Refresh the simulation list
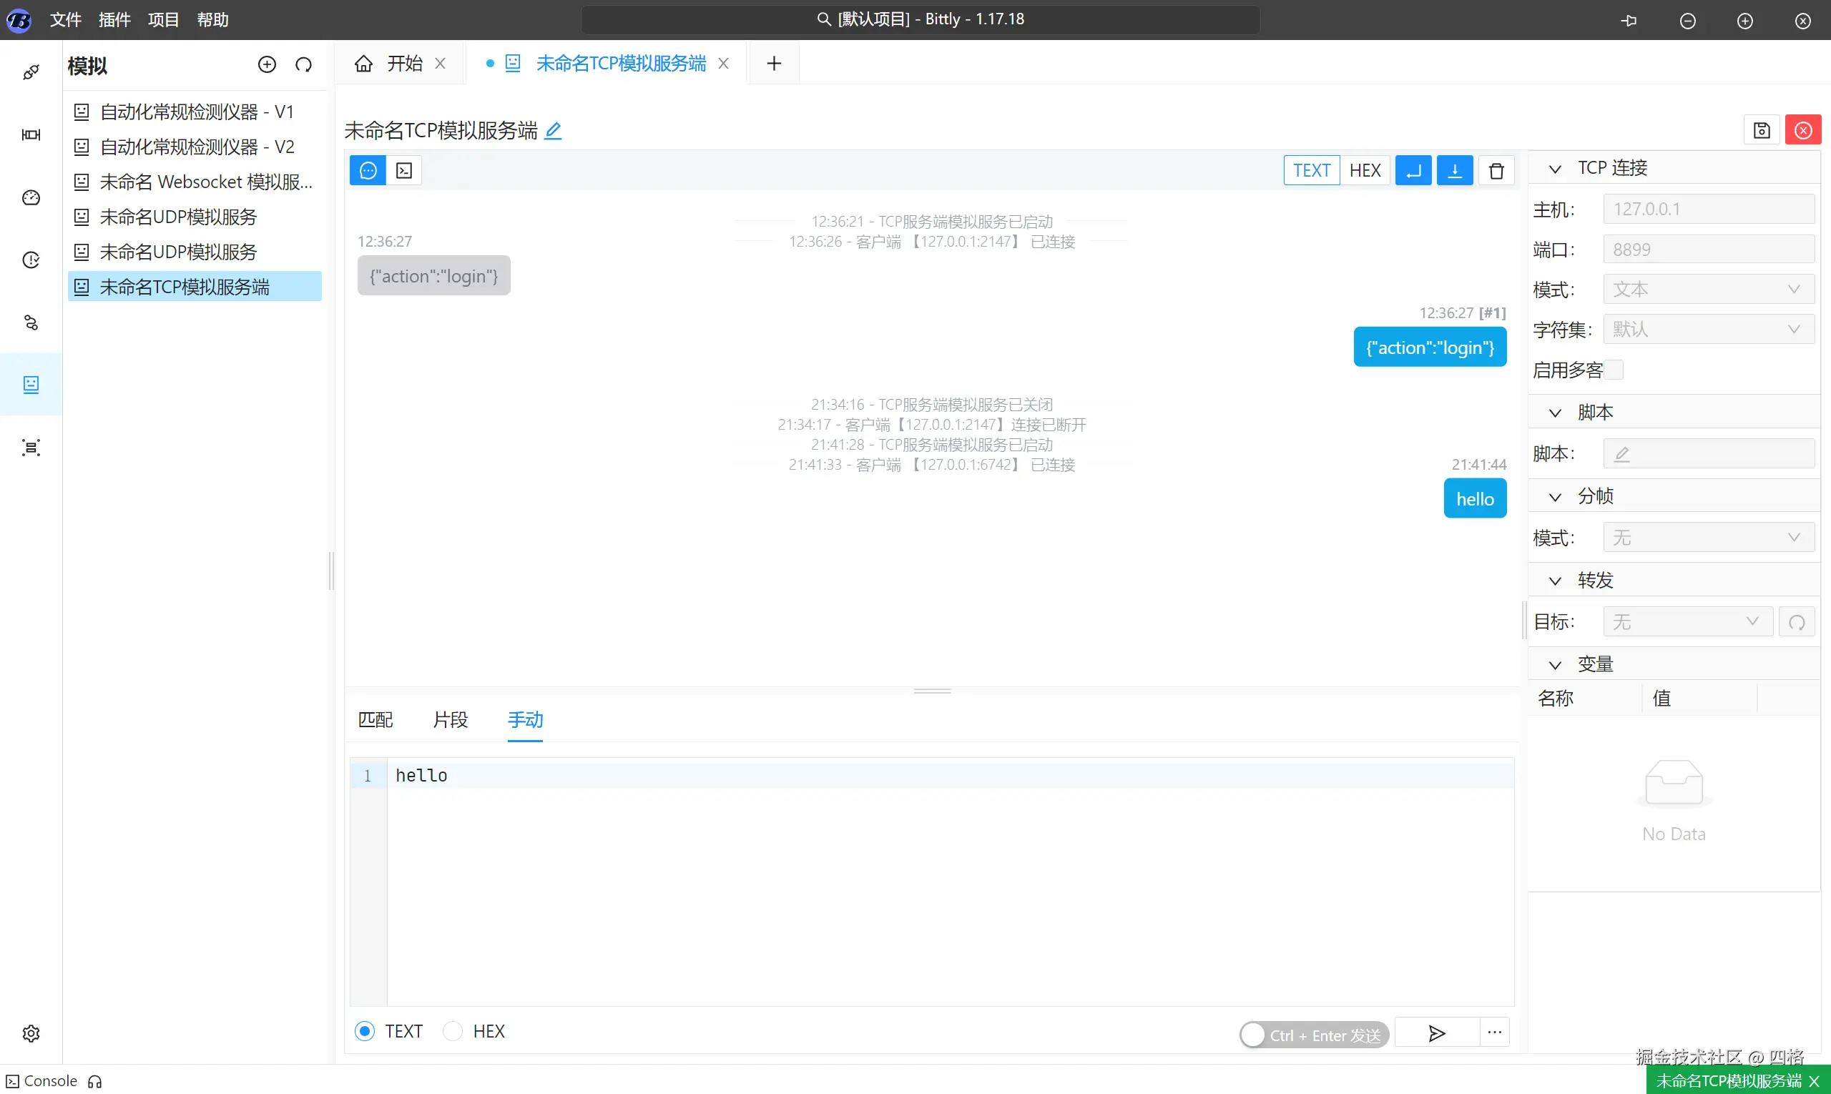1831x1094 pixels. 303,65
